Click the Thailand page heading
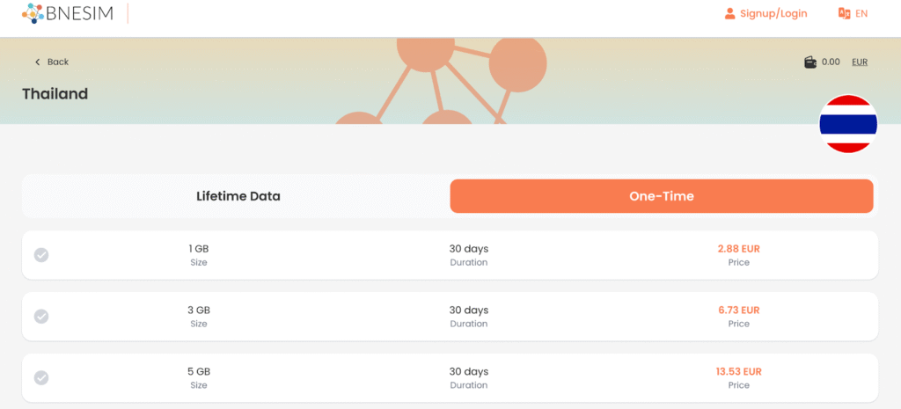This screenshot has height=409, width=901. [x=55, y=94]
